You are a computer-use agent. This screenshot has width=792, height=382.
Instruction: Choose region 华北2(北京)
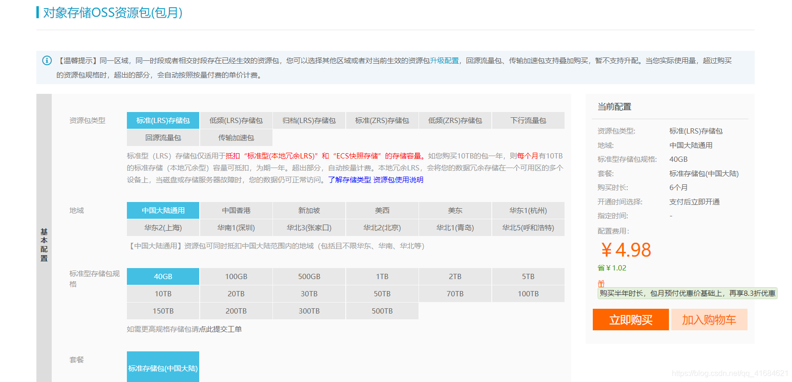tap(382, 228)
